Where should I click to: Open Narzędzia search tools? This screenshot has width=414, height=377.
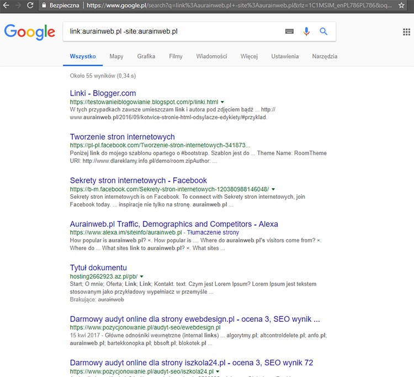tap(325, 56)
